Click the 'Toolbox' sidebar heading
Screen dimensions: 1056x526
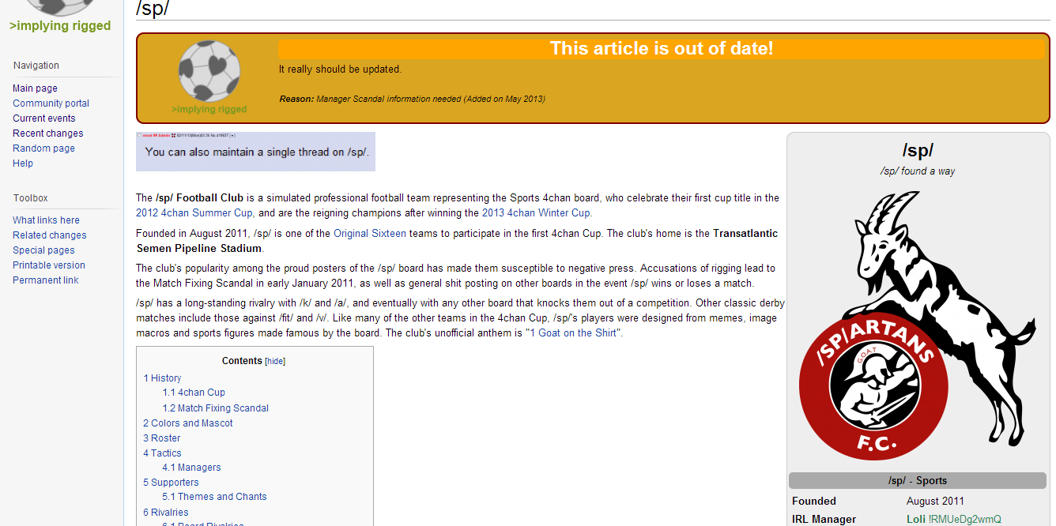point(31,198)
